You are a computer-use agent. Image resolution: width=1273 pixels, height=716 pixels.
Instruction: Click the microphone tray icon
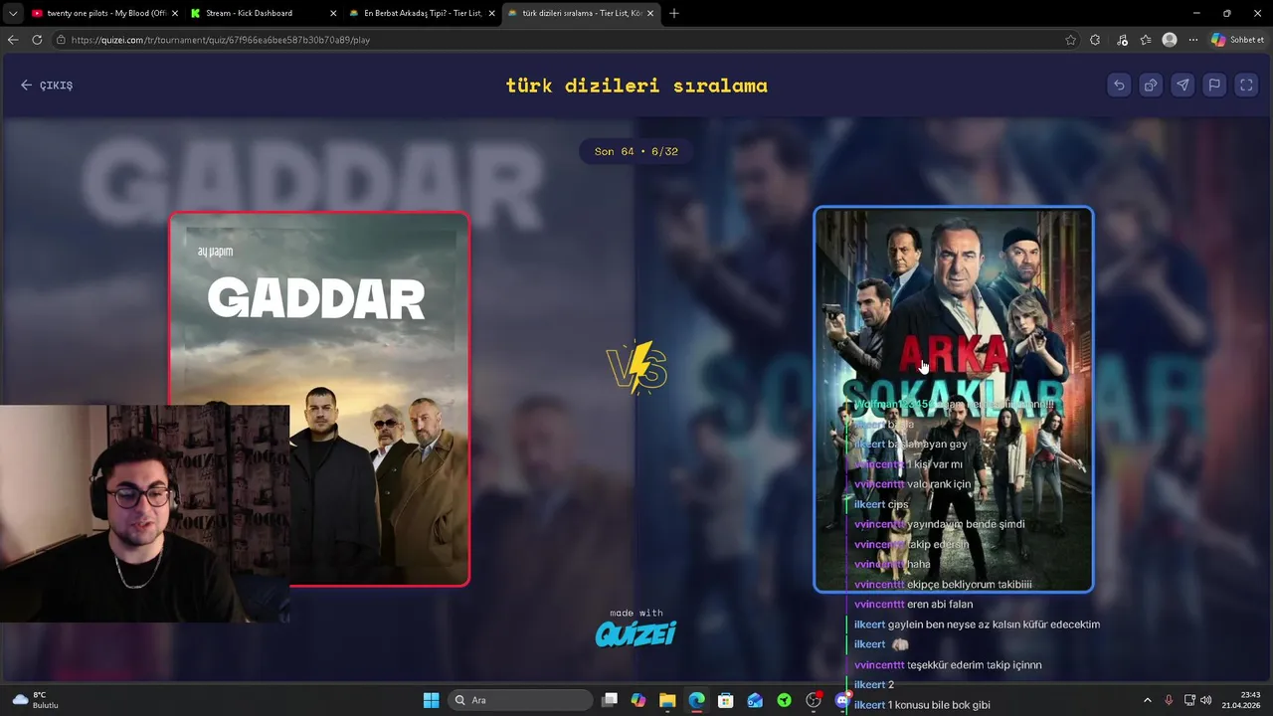point(1169,700)
